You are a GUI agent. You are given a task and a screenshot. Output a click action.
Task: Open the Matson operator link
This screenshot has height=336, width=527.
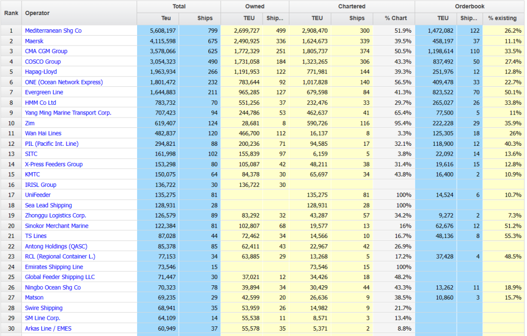[34, 297]
